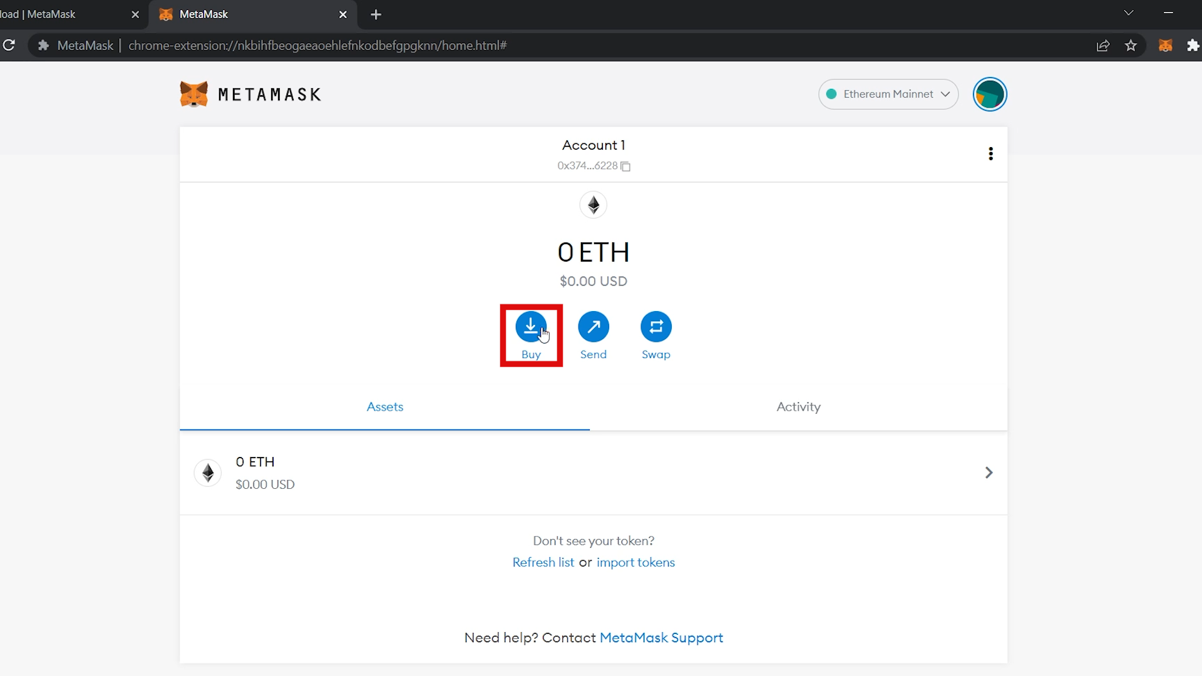Viewport: 1202px width, 676px height.
Task: Click the Ethereum diamond logo above balance
Action: coord(593,205)
